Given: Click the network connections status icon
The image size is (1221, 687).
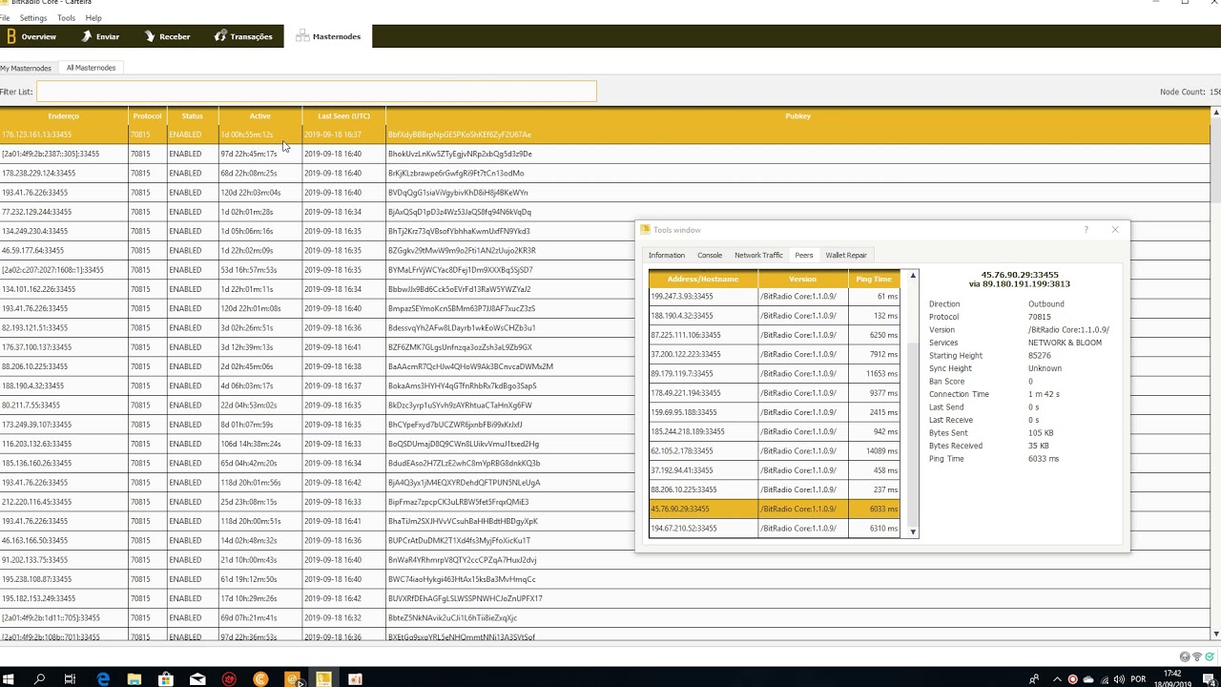Looking at the screenshot, I should [x=1197, y=656].
